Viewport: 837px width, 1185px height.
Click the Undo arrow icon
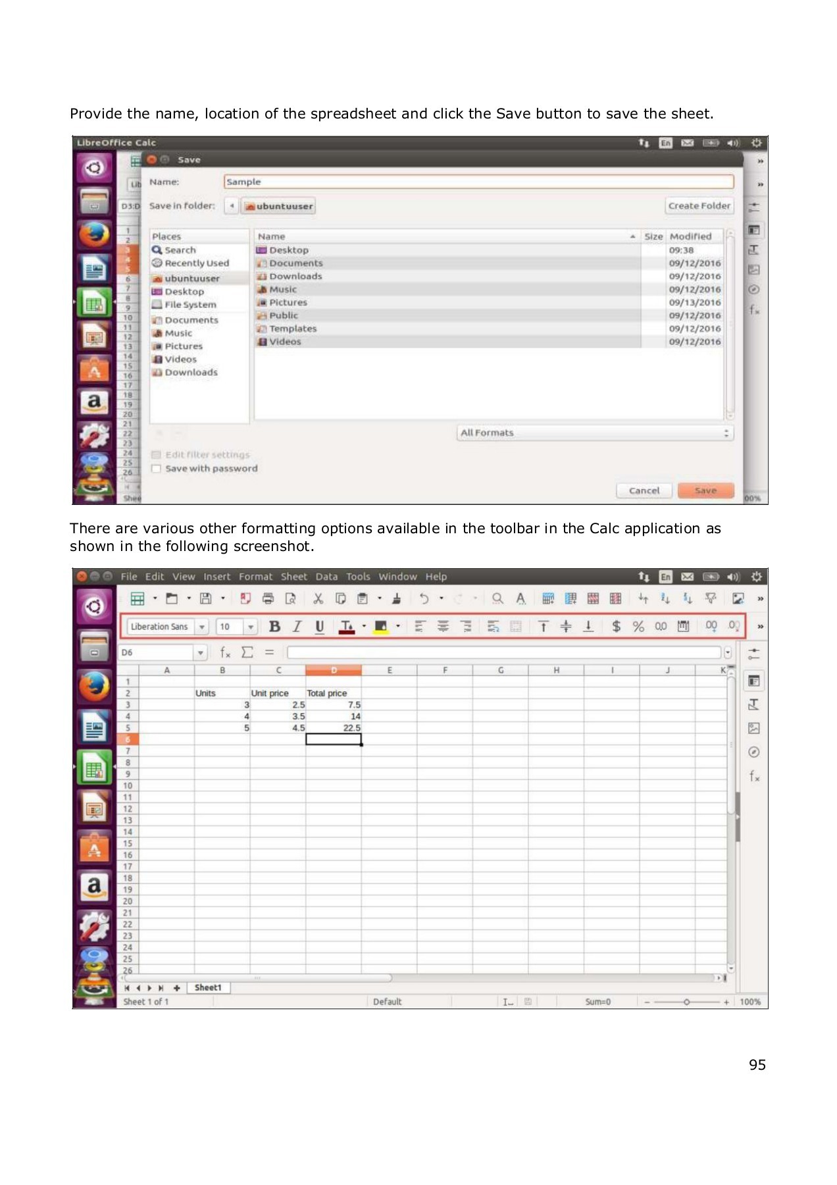coord(424,598)
